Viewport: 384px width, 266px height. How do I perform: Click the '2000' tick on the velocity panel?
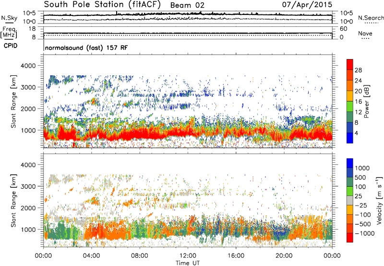tap(28, 208)
